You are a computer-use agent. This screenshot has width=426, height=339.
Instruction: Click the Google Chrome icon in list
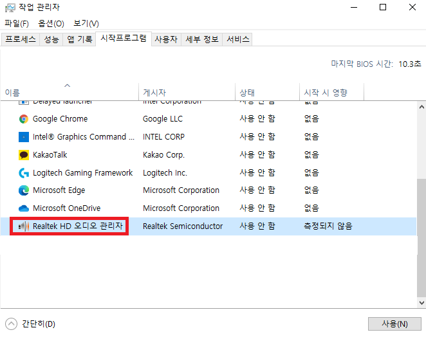(x=24, y=119)
